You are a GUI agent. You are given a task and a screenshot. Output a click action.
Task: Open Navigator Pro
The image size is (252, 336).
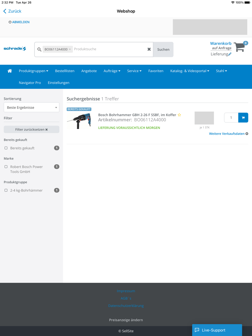tap(30, 83)
